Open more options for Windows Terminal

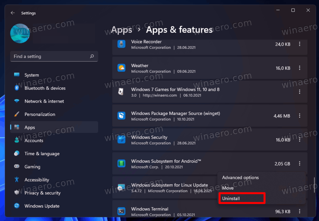click(300, 211)
